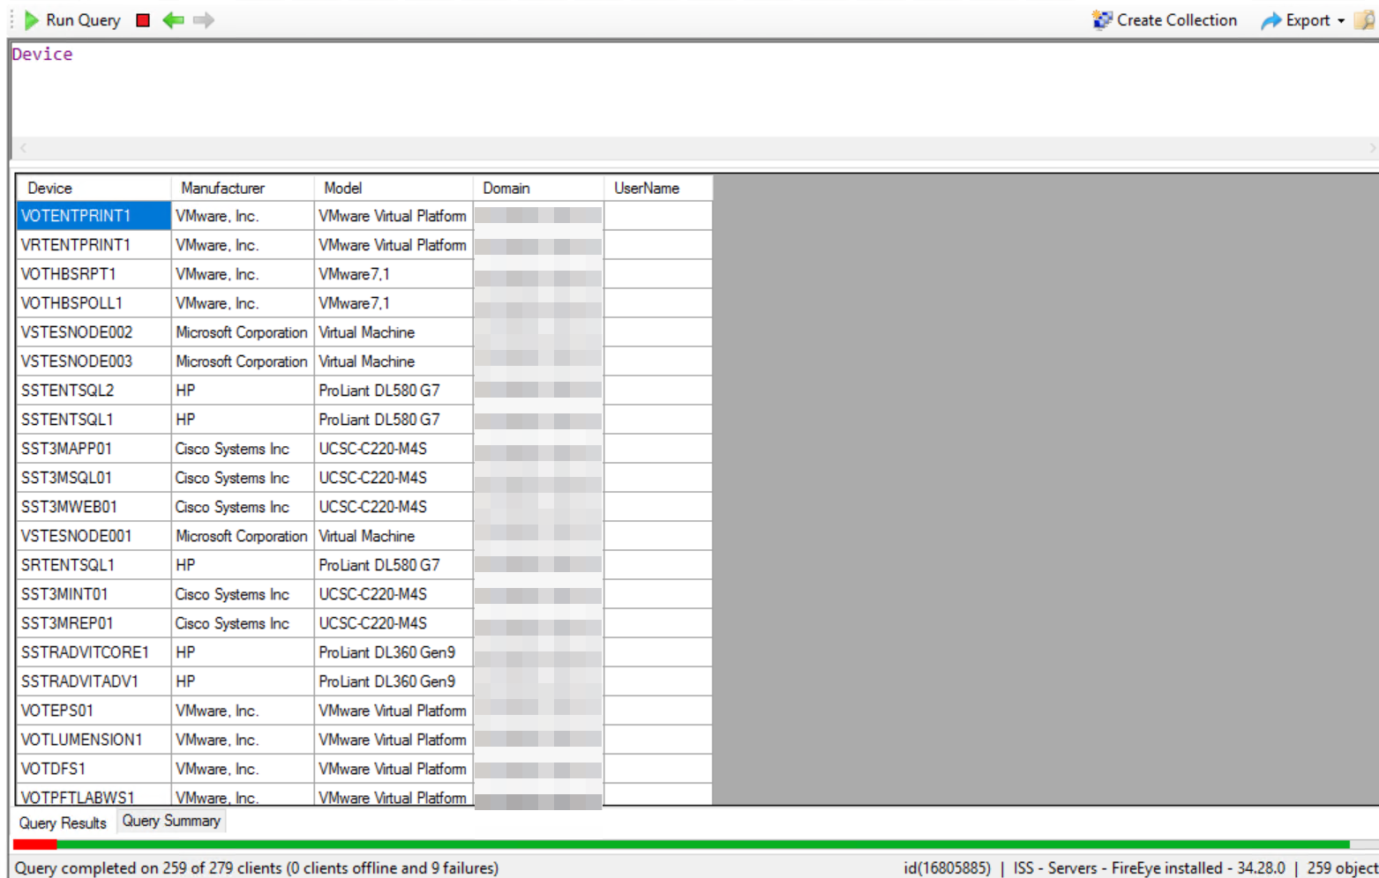
Task: Switch to the Query Summary tab
Action: click(x=171, y=821)
